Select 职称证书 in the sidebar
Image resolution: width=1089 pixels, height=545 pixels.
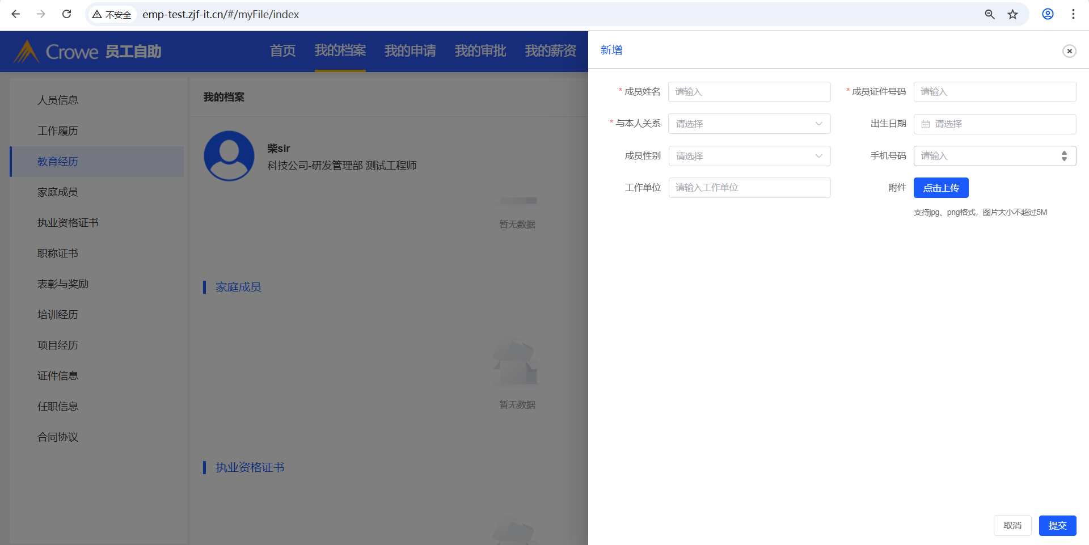pyautogui.click(x=97, y=254)
